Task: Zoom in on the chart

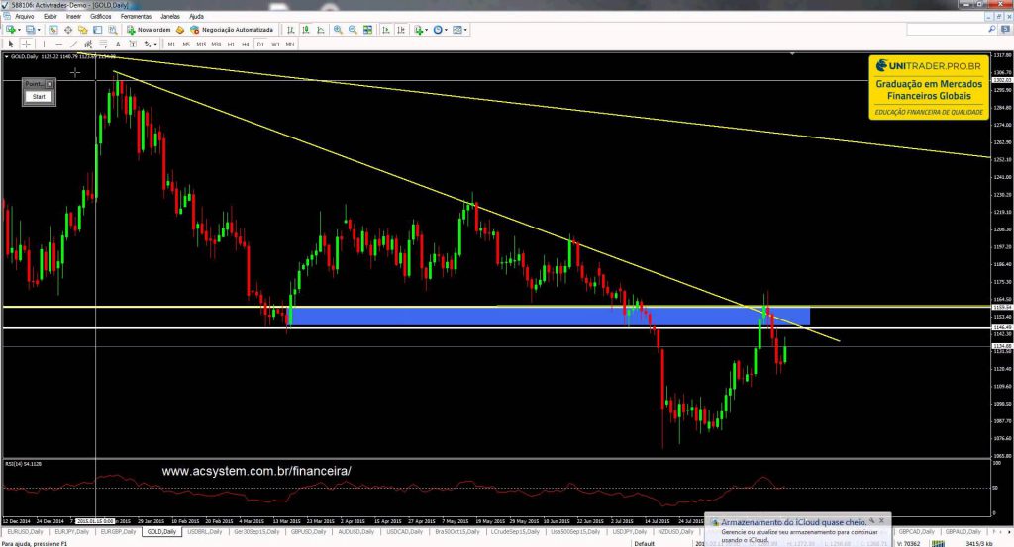Action: (x=338, y=30)
